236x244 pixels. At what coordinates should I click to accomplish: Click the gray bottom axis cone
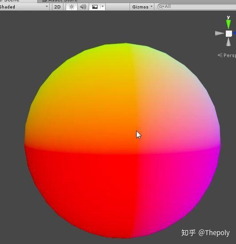228,42
